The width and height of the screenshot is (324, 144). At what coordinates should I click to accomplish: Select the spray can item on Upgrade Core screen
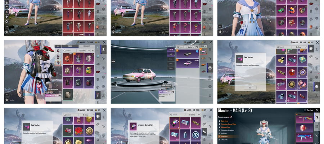[185, 135]
